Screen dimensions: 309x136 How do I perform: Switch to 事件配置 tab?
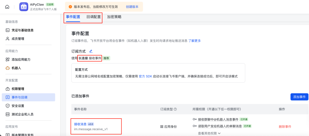click(x=73, y=17)
